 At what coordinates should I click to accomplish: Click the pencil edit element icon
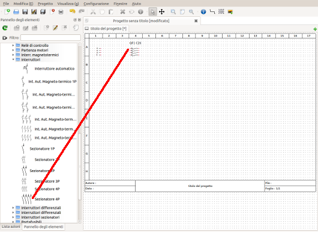tap(55, 28)
